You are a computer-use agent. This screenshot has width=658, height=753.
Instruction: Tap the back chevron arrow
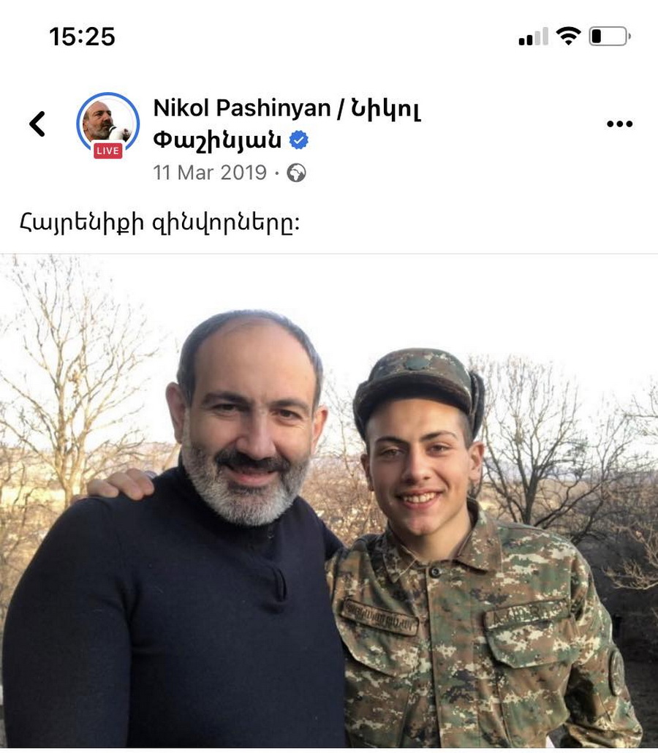click(x=37, y=124)
